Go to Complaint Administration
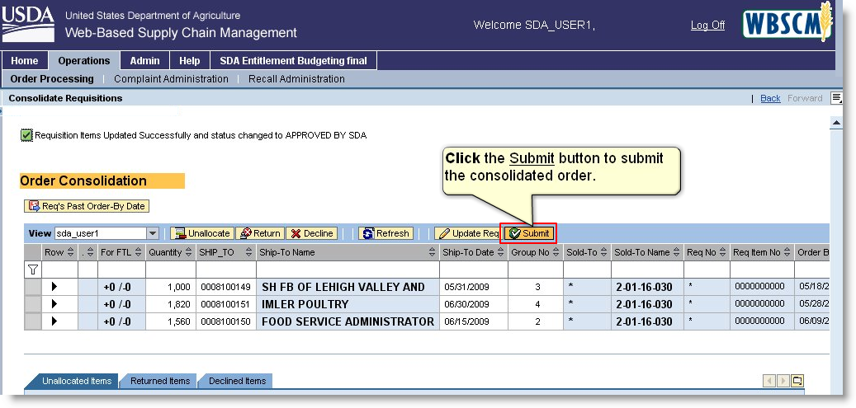856x408 pixels. pyautogui.click(x=171, y=79)
